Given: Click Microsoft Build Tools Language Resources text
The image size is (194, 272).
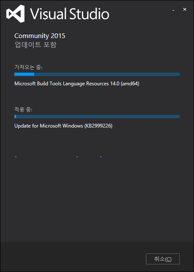Looking at the screenshot, I should coord(77,84).
